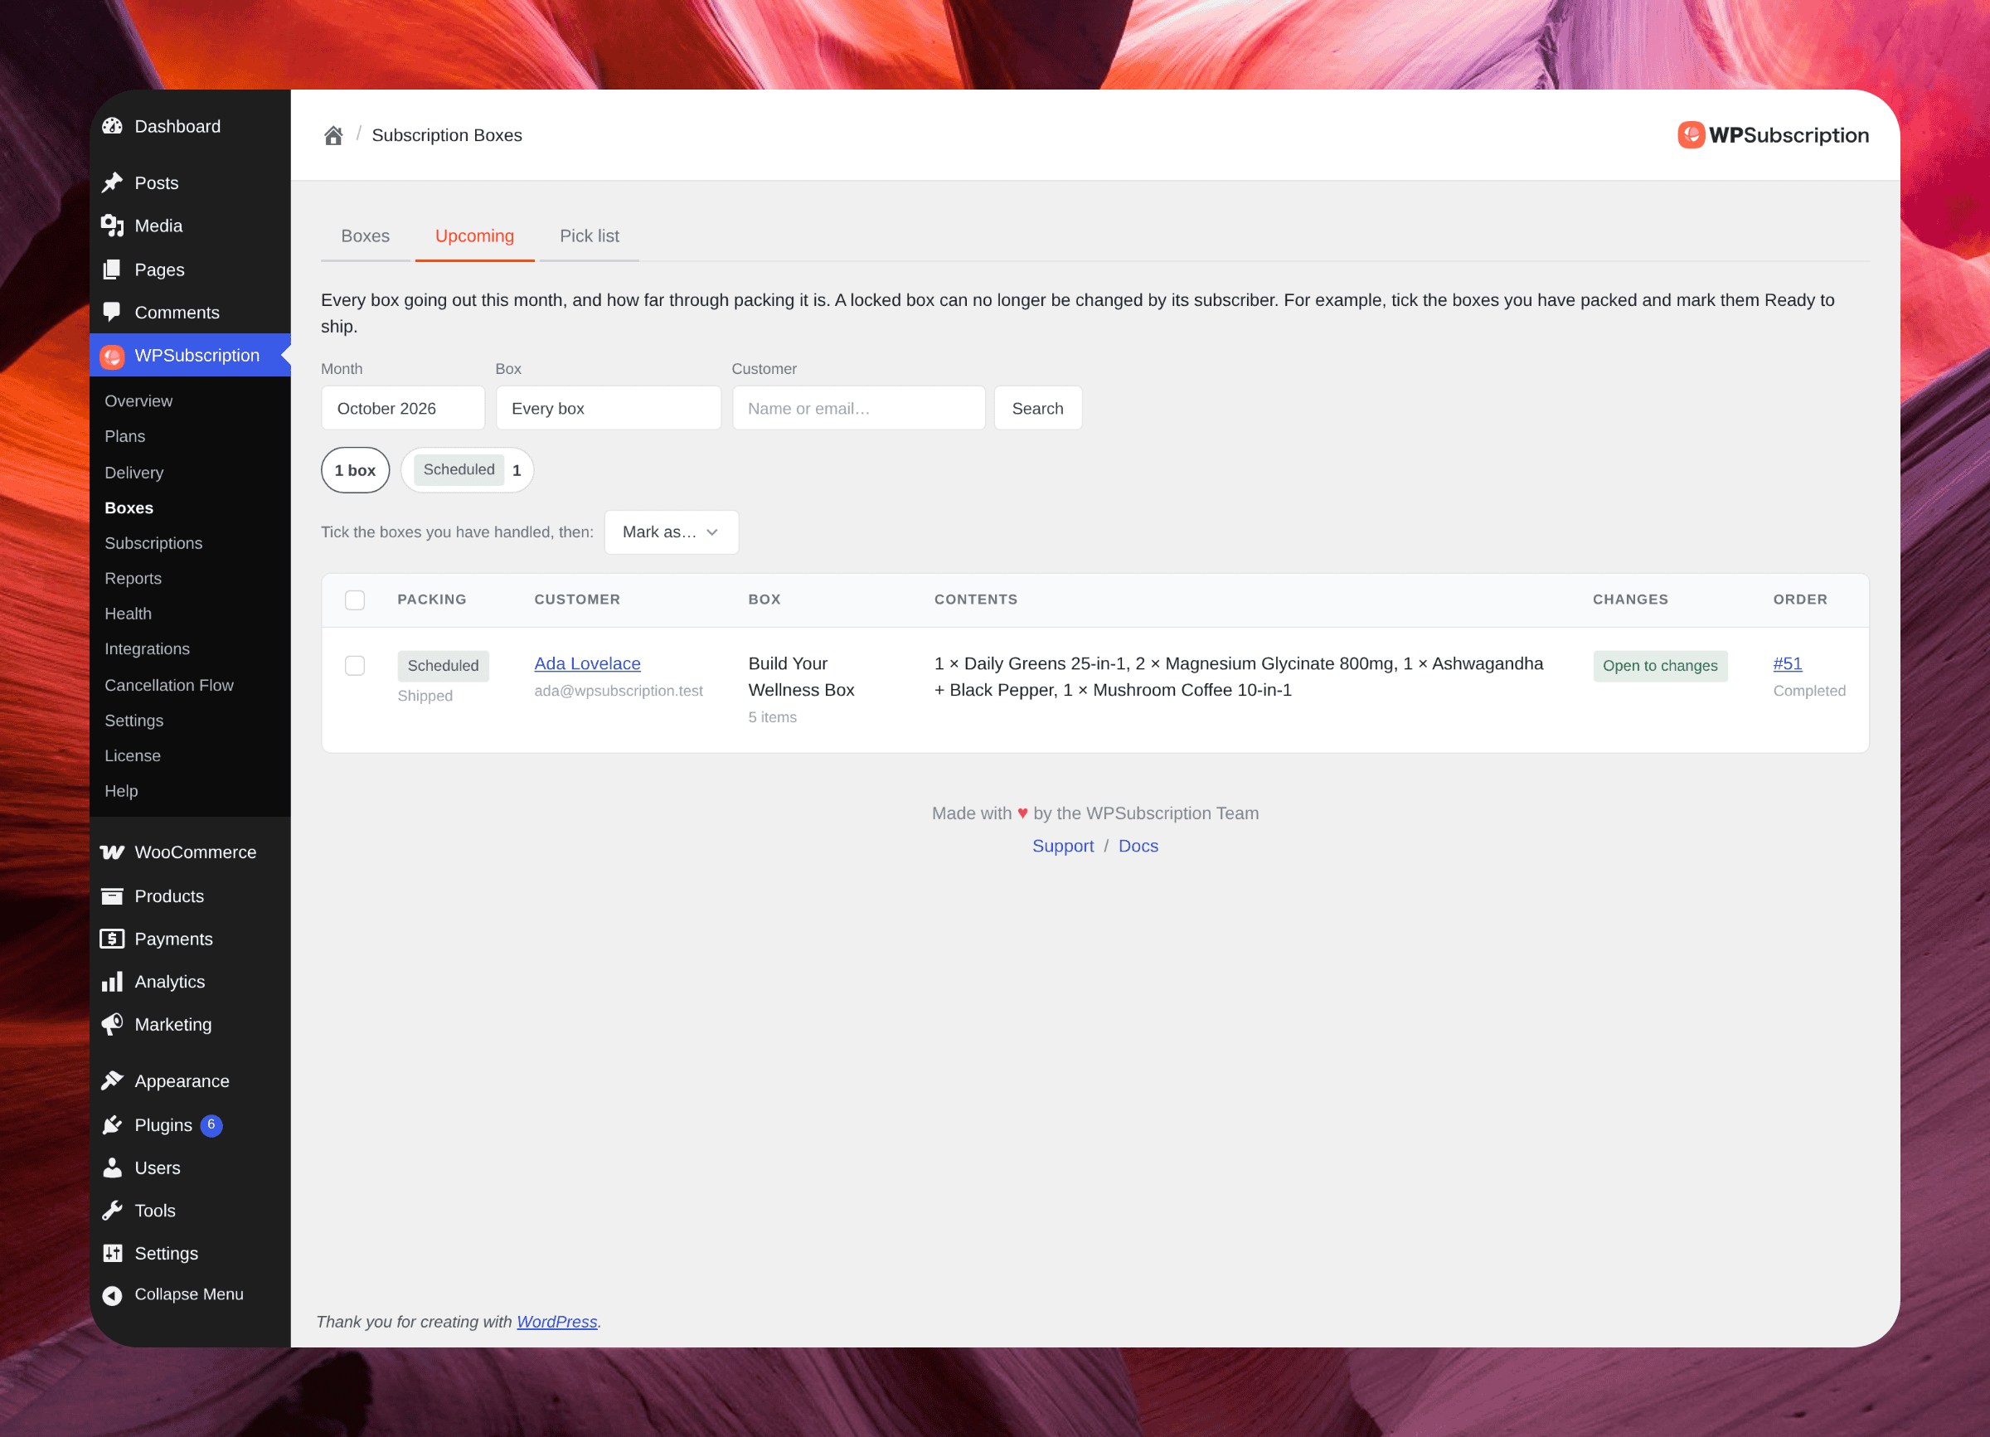The image size is (1990, 1437).
Task: Click the home icon in breadcrumb
Action: pyautogui.click(x=332, y=136)
